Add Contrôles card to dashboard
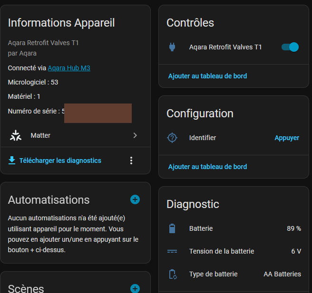This screenshot has width=312, height=293. pyautogui.click(x=207, y=76)
